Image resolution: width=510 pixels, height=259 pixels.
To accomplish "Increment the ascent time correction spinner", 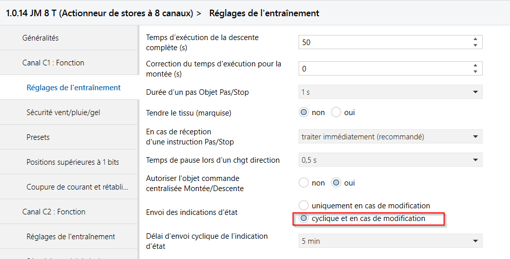I will [475, 65].
